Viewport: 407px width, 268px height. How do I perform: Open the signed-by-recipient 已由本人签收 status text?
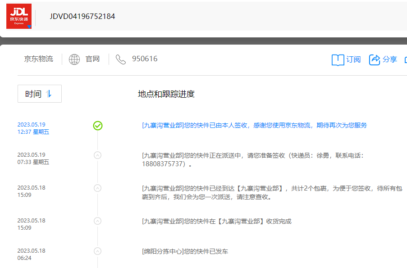point(254,125)
